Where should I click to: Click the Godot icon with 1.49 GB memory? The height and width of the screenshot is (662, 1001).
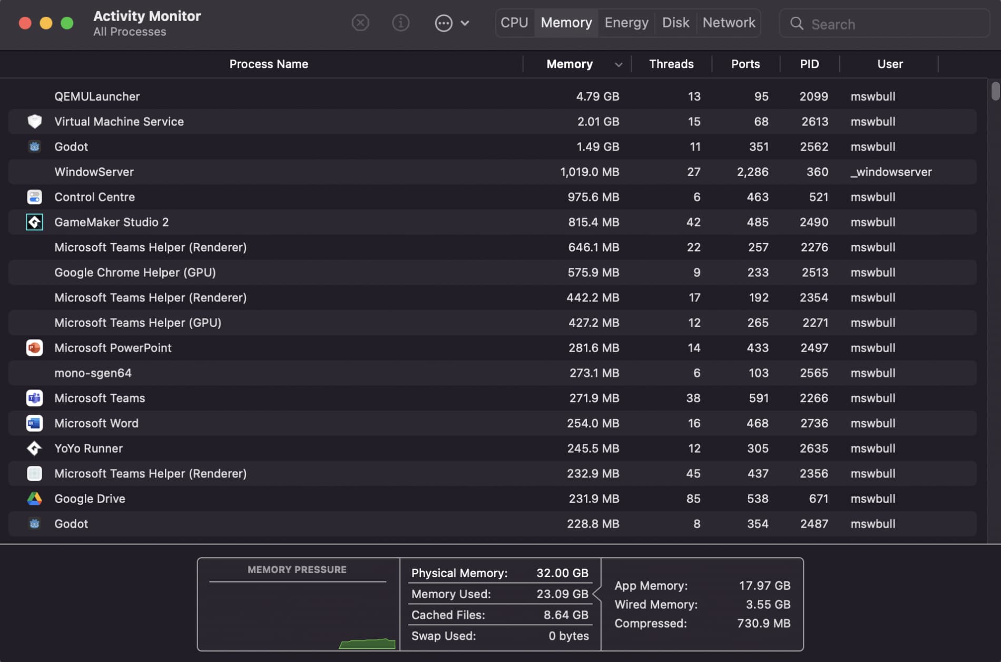coord(34,147)
